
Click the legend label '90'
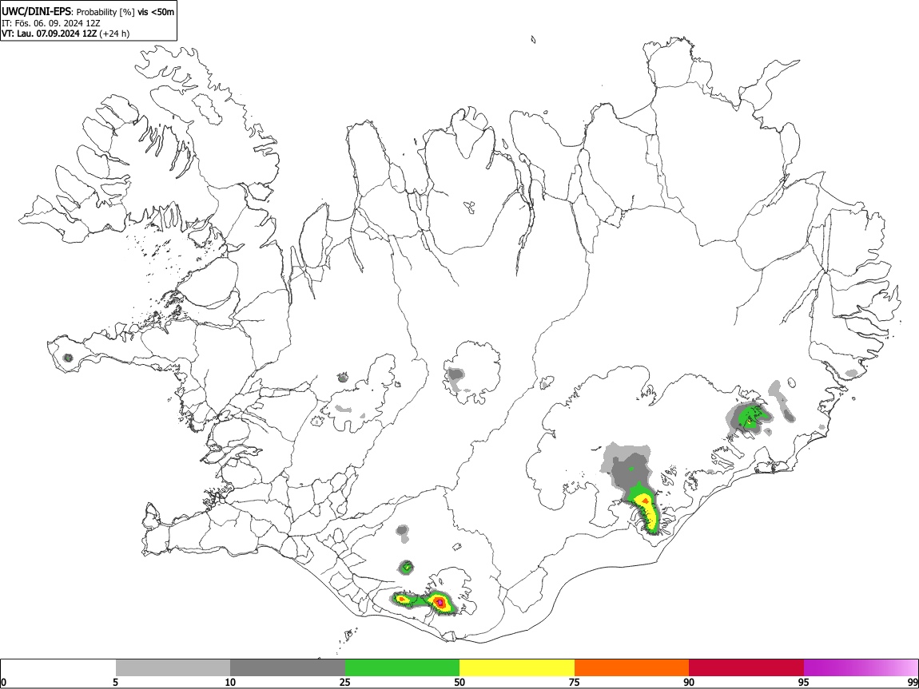(x=689, y=683)
